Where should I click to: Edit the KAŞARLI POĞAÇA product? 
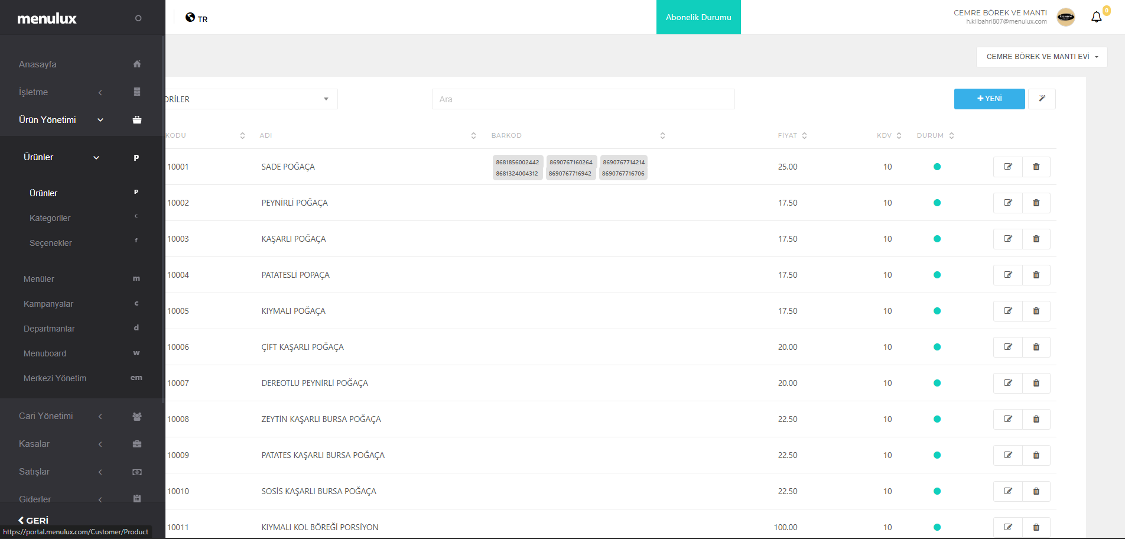(x=1008, y=239)
